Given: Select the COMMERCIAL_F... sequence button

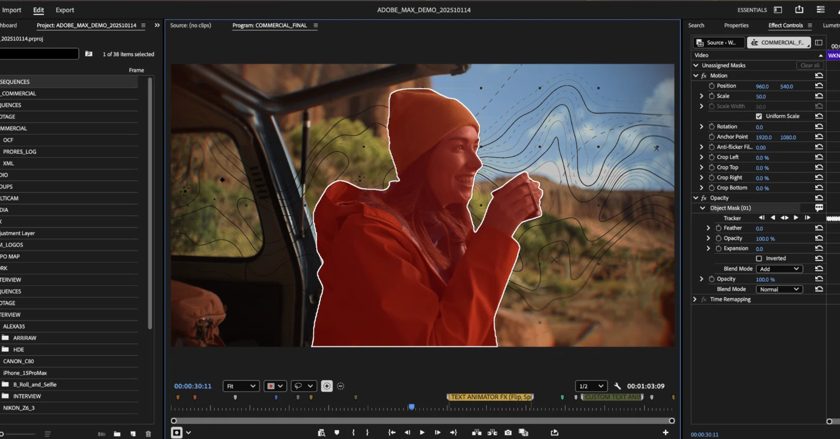Looking at the screenshot, I should tap(779, 42).
